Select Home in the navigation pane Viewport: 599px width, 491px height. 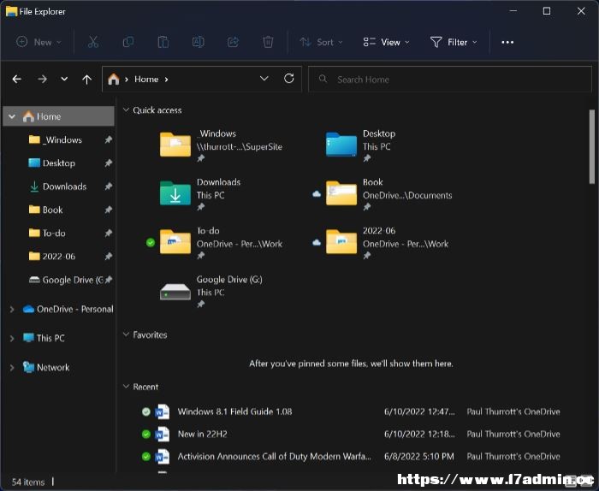click(x=58, y=116)
